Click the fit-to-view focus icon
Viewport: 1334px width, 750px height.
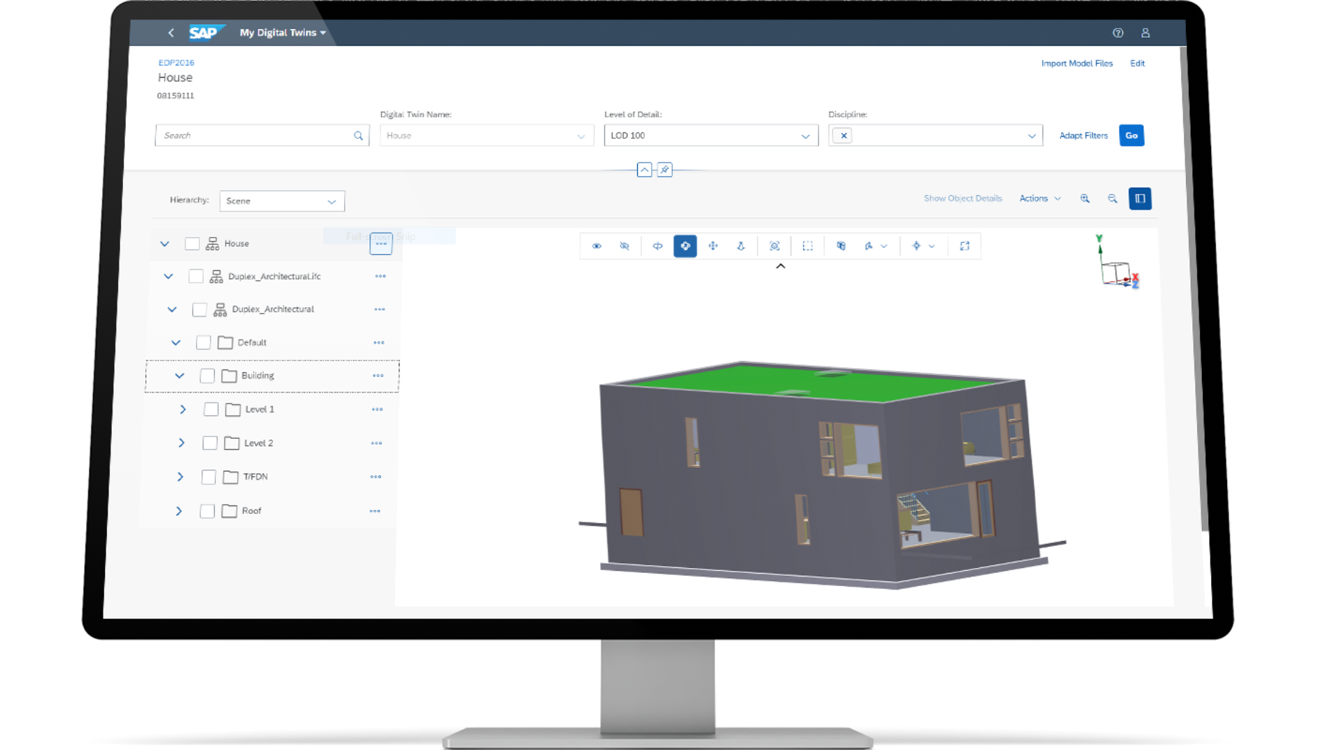point(775,246)
